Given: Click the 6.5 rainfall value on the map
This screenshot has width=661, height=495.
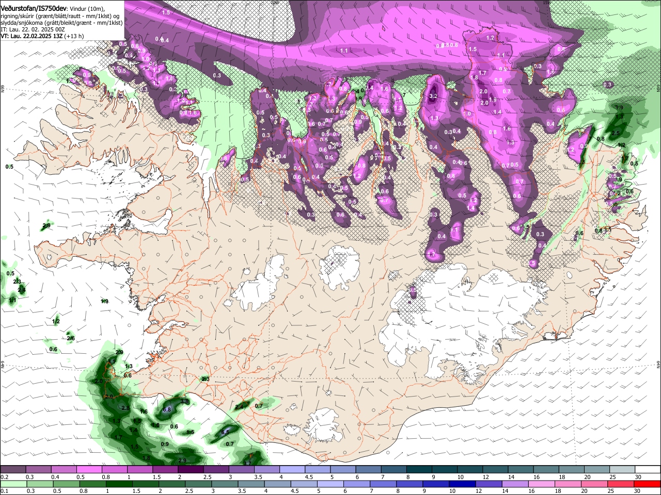Looking at the screenshot, I should [226, 432].
